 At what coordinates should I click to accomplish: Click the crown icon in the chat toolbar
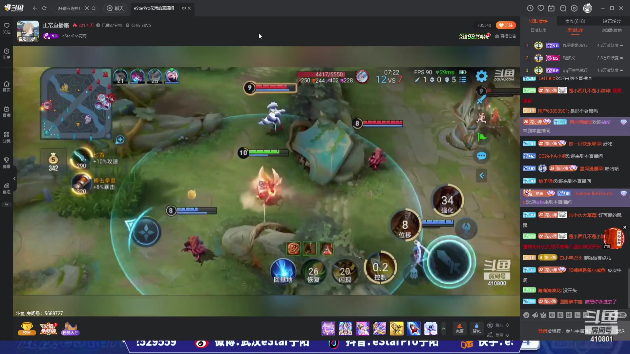coord(543,315)
